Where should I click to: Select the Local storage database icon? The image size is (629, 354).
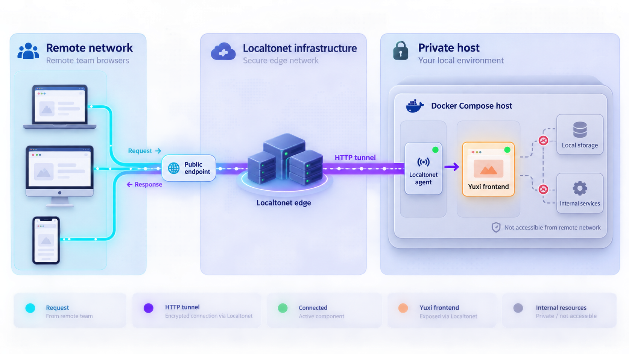pyautogui.click(x=580, y=130)
